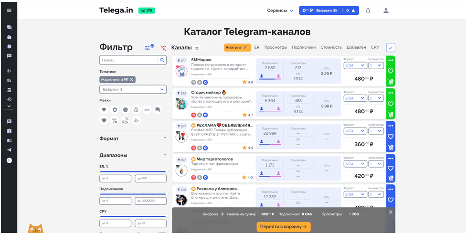This screenshot has width=467, height=234.
Task: Click the circled P sidebar icon
Action: (9, 160)
